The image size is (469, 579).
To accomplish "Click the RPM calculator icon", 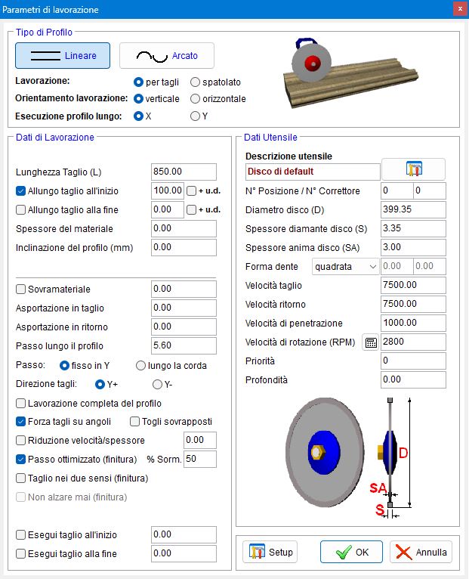I will click(371, 342).
